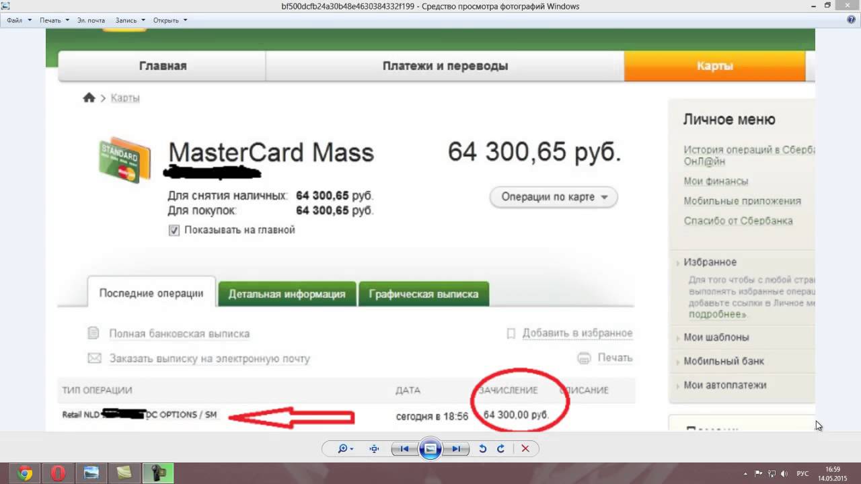Open the Графическая выписка tab
861x484 pixels.
pos(424,294)
